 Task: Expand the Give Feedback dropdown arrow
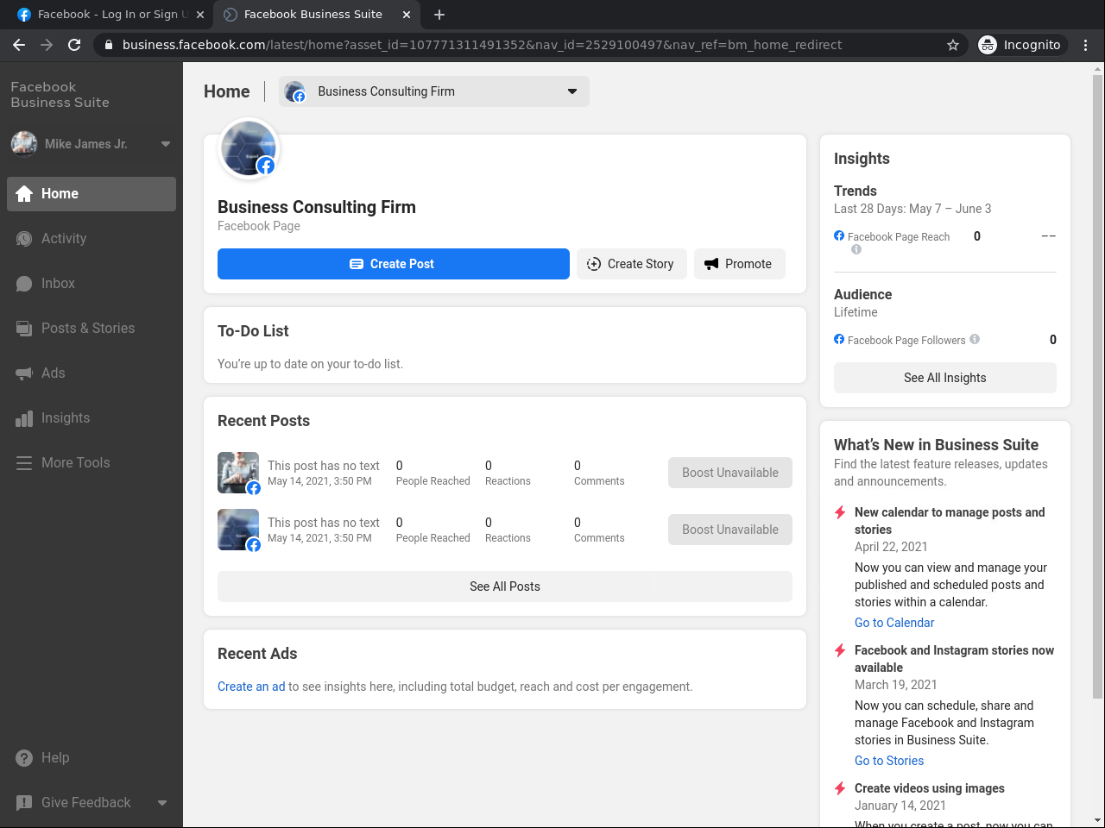162,803
